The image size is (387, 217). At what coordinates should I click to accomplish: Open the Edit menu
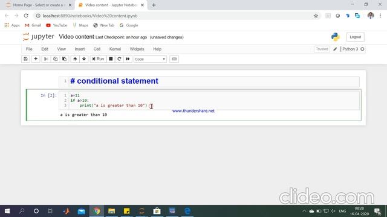[45, 49]
